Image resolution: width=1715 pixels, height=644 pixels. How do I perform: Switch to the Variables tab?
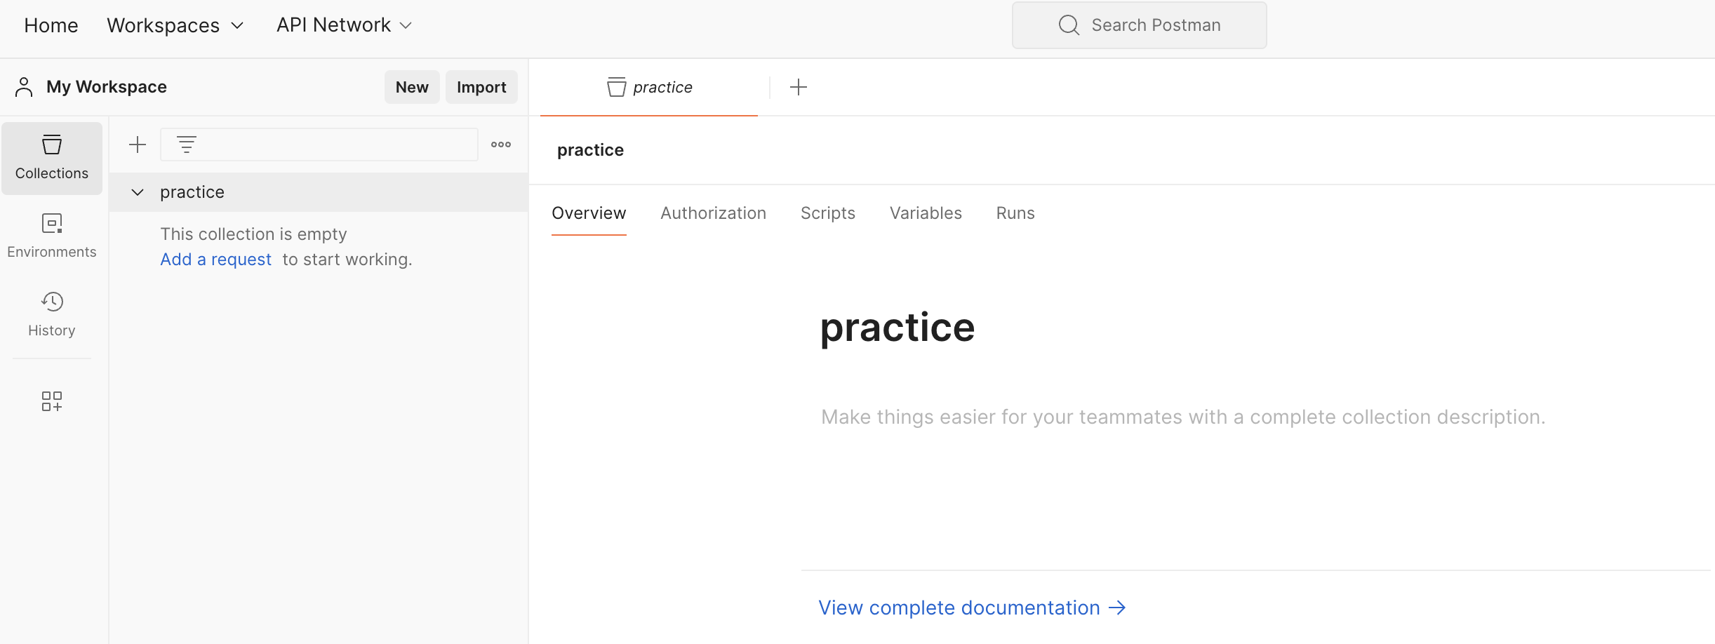(926, 213)
